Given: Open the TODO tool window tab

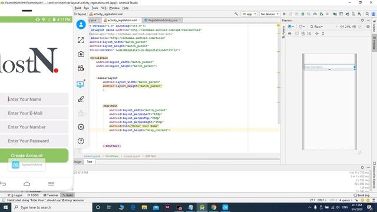Looking at the screenshot, I should [x=33, y=195].
